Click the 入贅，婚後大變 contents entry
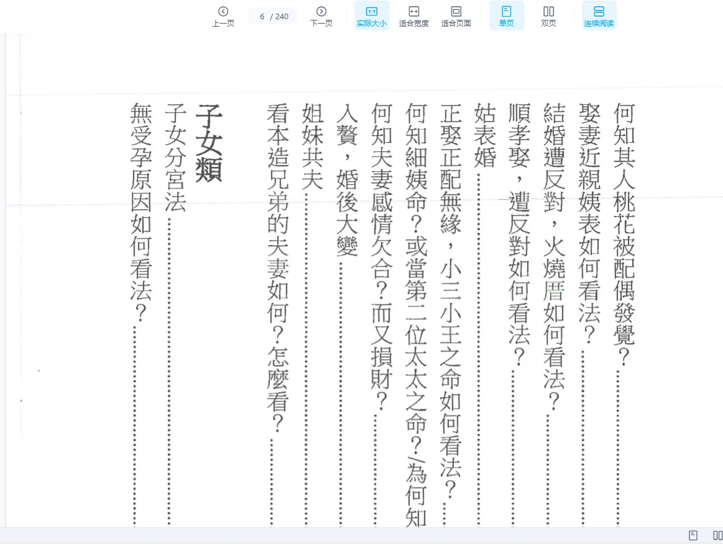This screenshot has width=723, height=544. [x=347, y=180]
